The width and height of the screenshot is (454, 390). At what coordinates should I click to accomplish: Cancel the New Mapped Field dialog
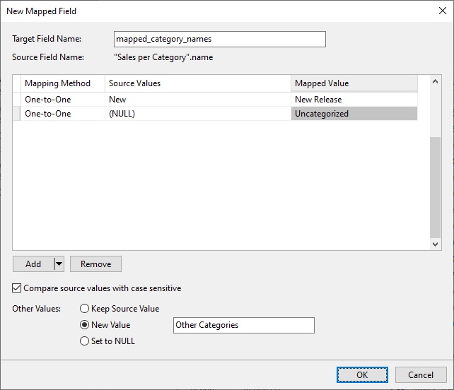421,375
